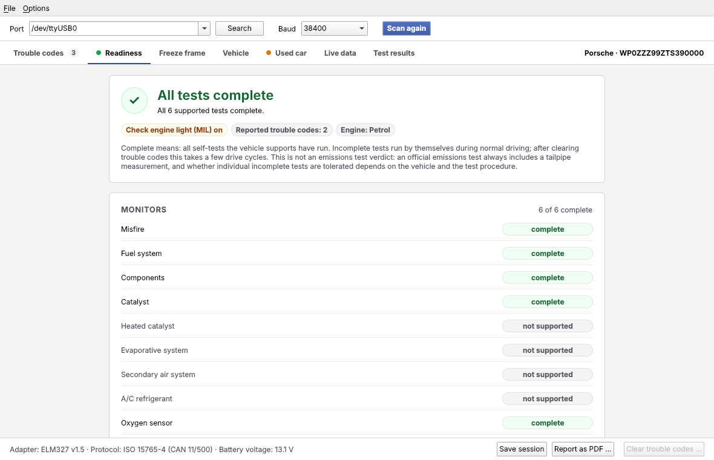Click the "Check engine light (MIL) on" badge
The height and width of the screenshot is (460, 714).
click(x=174, y=130)
